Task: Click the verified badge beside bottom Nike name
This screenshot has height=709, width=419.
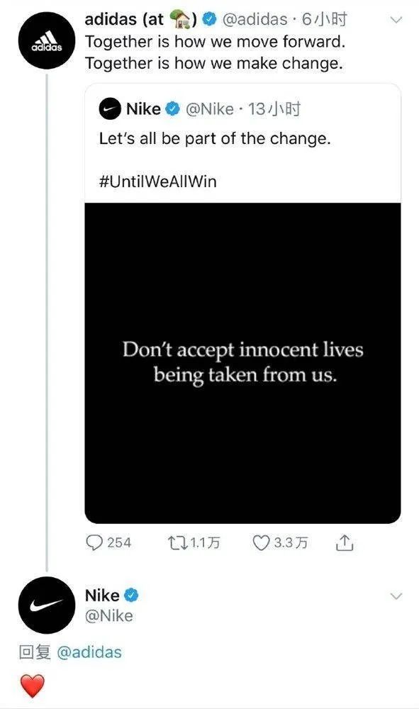Action: pyautogui.click(x=131, y=595)
